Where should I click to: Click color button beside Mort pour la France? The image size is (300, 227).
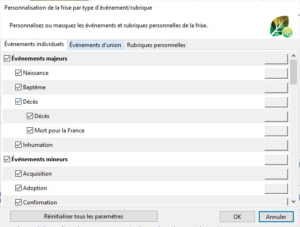coord(276,131)
